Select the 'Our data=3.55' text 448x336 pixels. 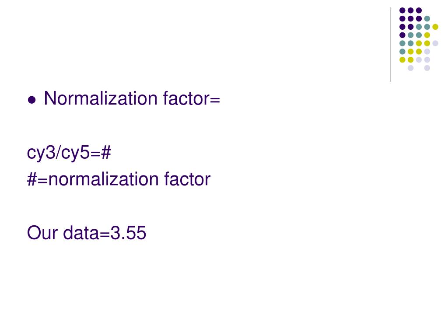click(x=87, y=233)
